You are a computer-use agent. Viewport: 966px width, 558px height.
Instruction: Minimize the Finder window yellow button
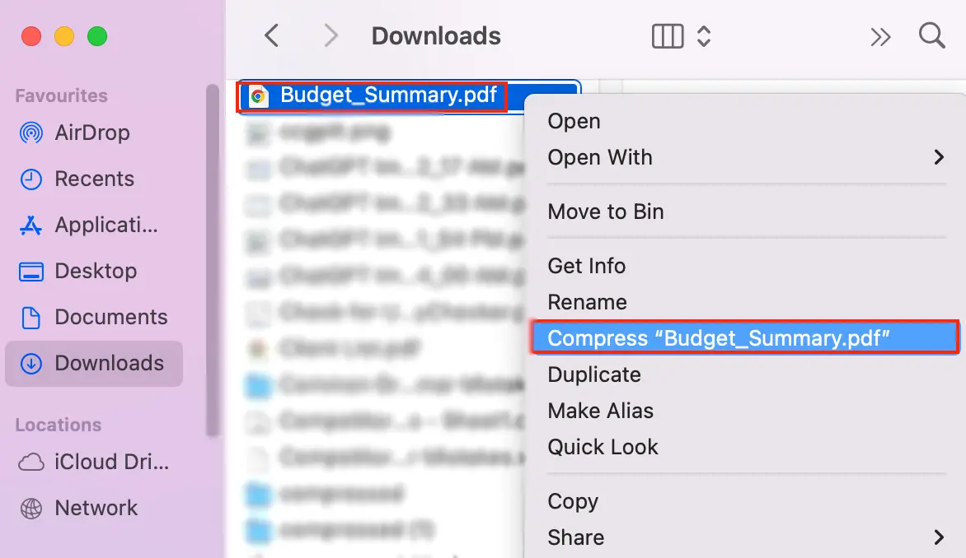(64, 36)
